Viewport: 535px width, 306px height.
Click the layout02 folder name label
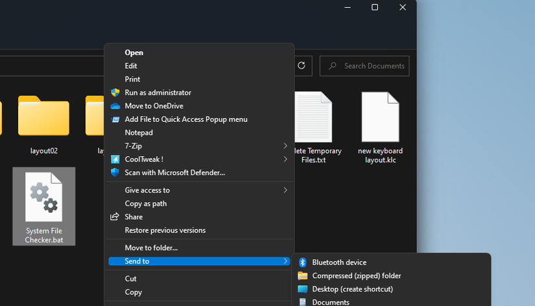tap(44, 151)
